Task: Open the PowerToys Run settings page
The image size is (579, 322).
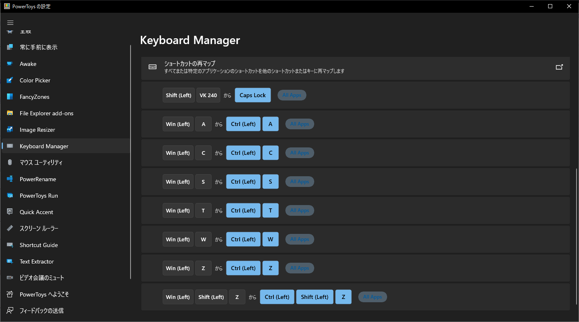Action: (39, 196)
